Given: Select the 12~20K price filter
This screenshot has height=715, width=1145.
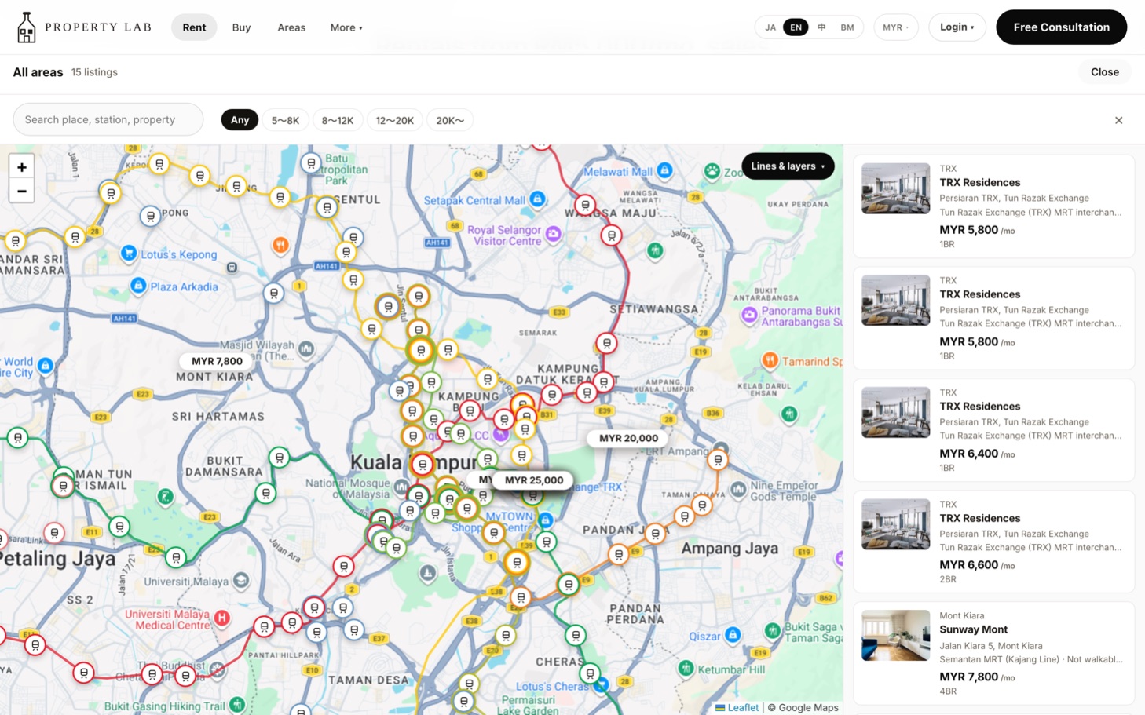Looking at the screenshot, I should pos(394,120).
